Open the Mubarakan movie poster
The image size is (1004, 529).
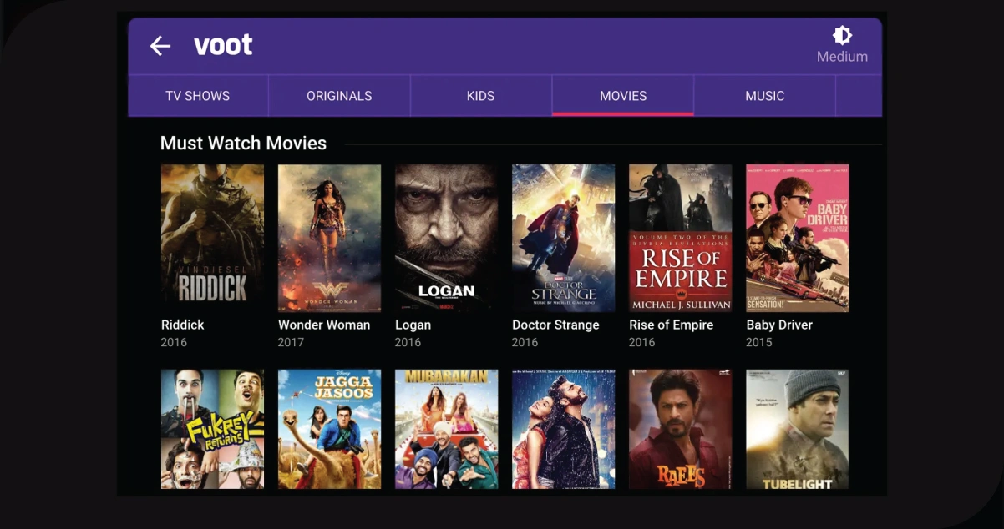coord(446,429)
